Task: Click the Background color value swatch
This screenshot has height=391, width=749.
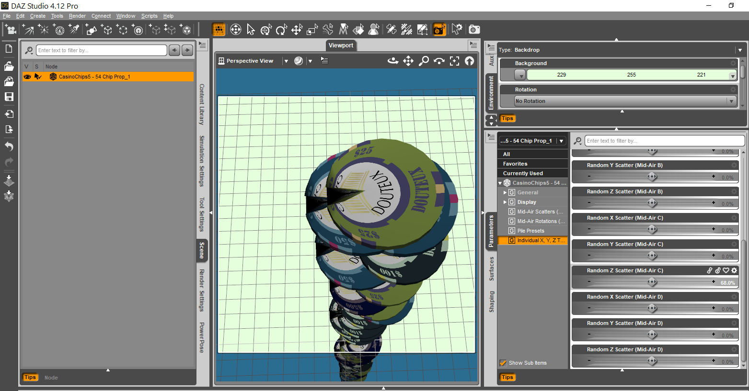Action: click(632, 75)
